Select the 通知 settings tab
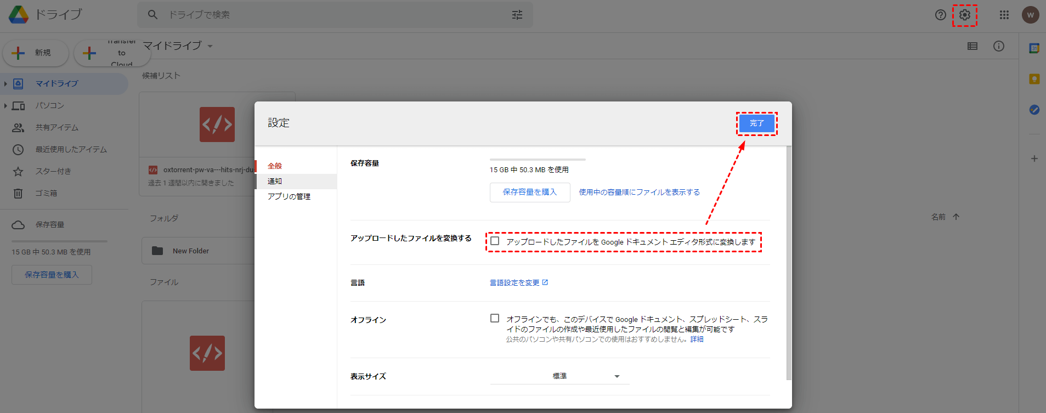 (x=275, y=181)
